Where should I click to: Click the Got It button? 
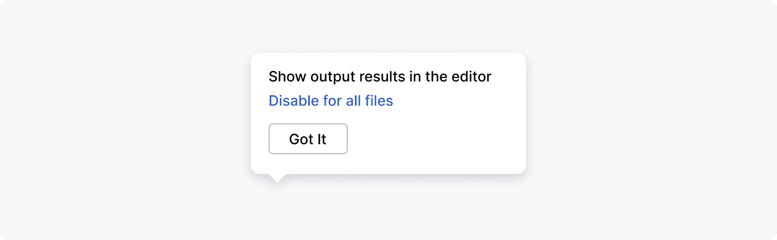click(x=308, y=139)
